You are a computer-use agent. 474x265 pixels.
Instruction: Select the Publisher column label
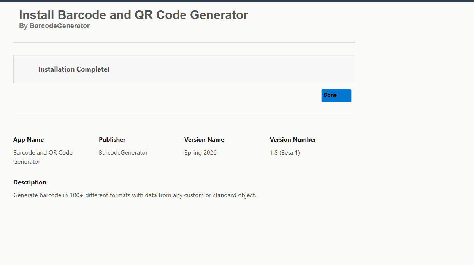pyautogui.click(x=112, y=140)
